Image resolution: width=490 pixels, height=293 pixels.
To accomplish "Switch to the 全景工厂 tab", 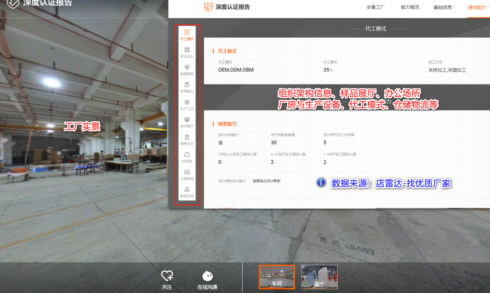I will click(376, 7).
